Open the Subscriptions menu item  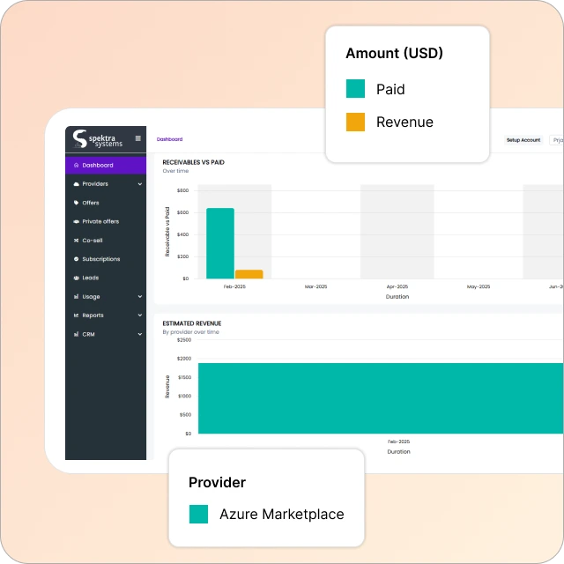tap(100, 259)
